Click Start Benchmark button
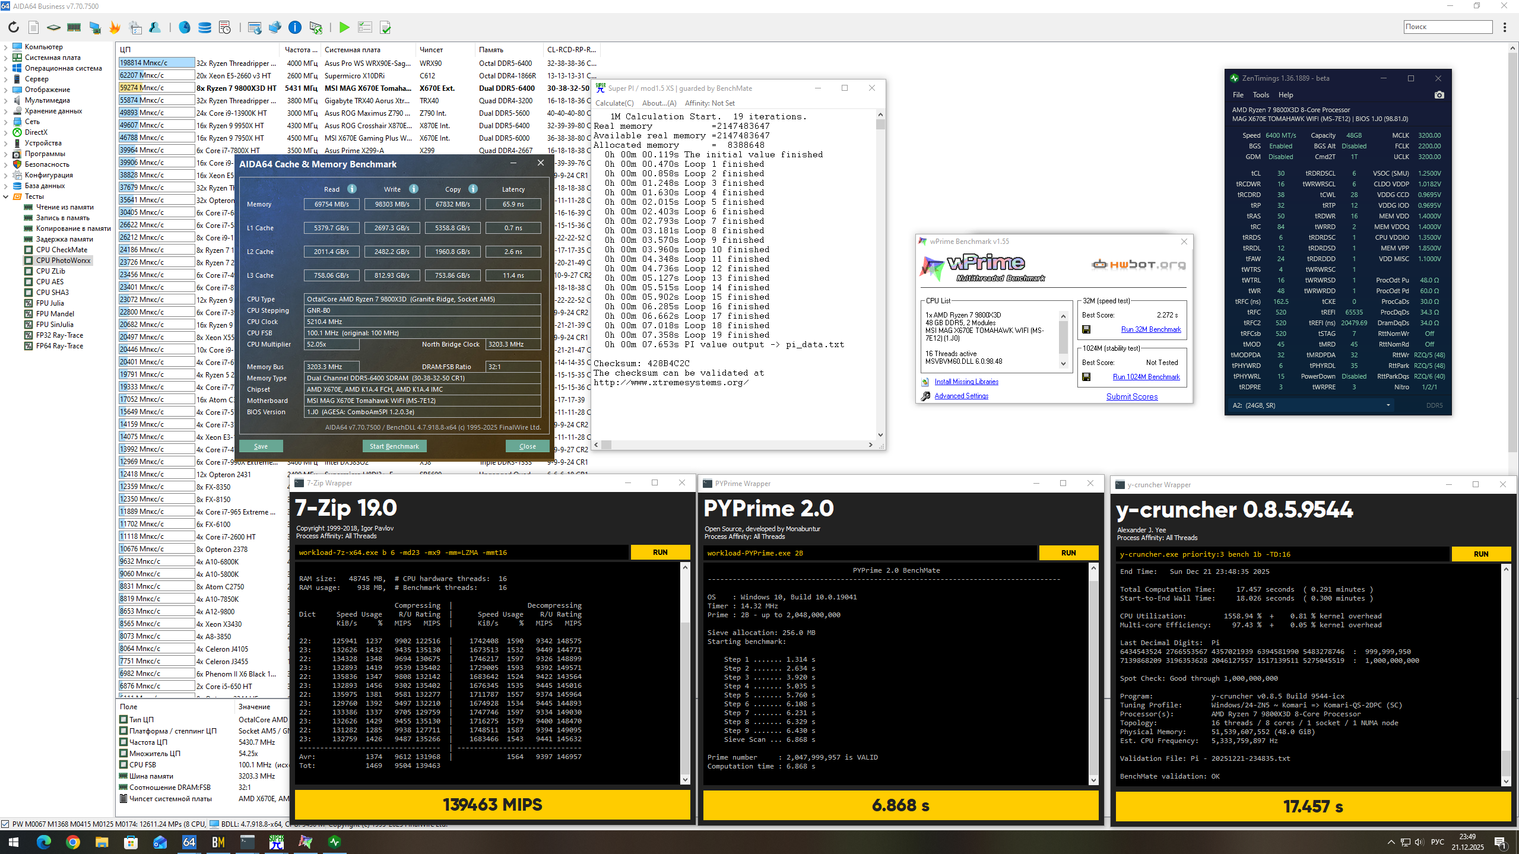The width and height of the screenshot is (1519, 854). coord(394,446)
